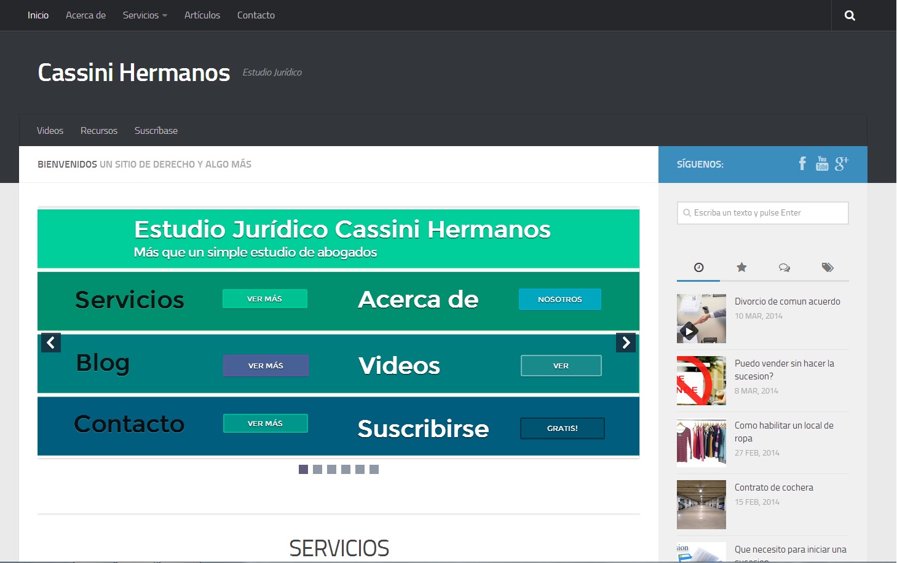Viewport: 897px width, 563px height.
Task: Open article Como habilitar un local de ropa
Action: coord(784,432)
